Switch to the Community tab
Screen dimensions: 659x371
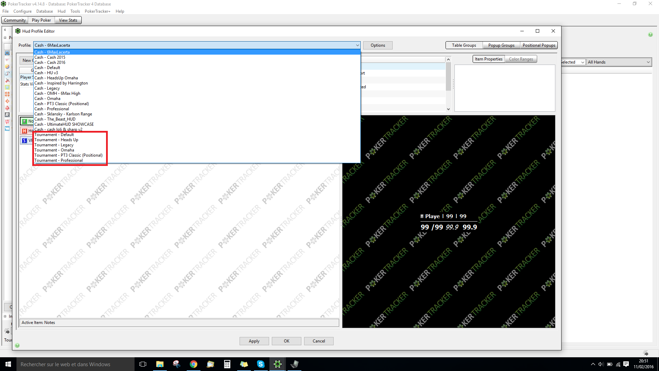point(15,20)
